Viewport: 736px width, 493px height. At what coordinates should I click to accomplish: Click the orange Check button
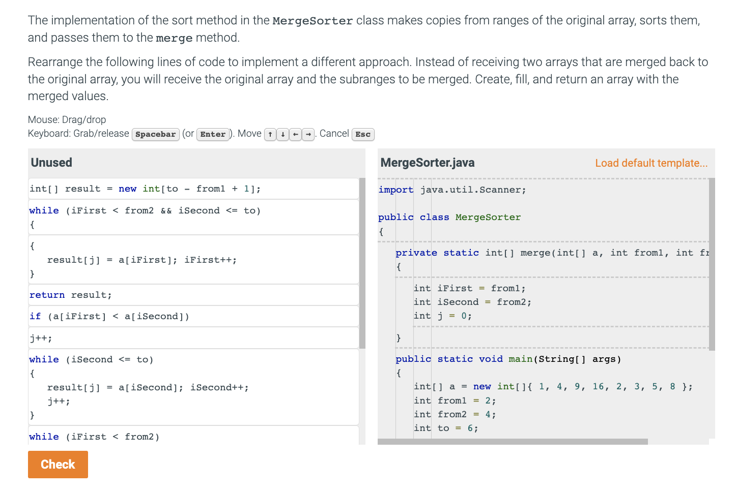point(58,465)
